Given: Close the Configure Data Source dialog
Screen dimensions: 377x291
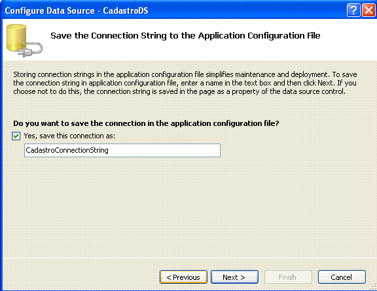Looking at the screenshot, I should click(x=369, y=10).
